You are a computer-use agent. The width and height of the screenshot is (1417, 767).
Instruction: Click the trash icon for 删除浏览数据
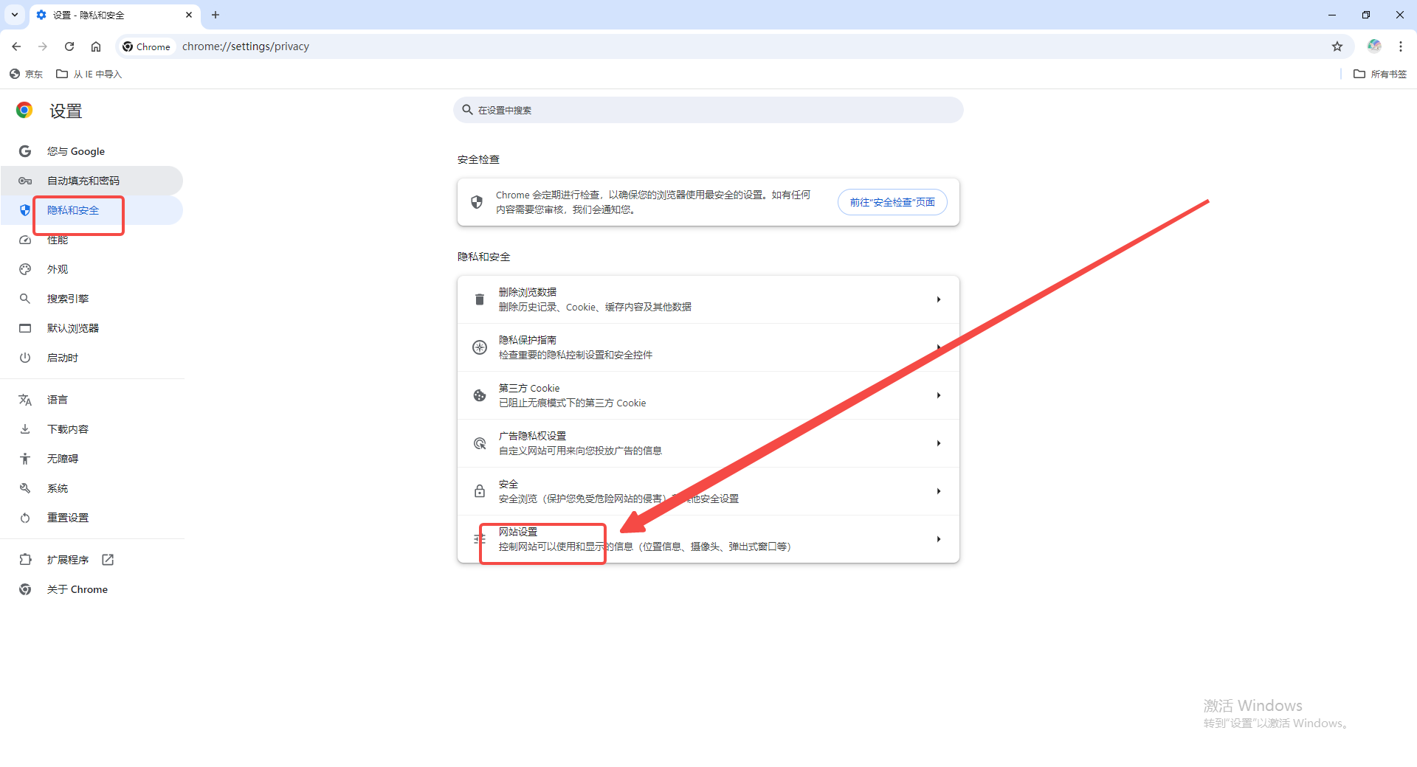tap(480, 299)
